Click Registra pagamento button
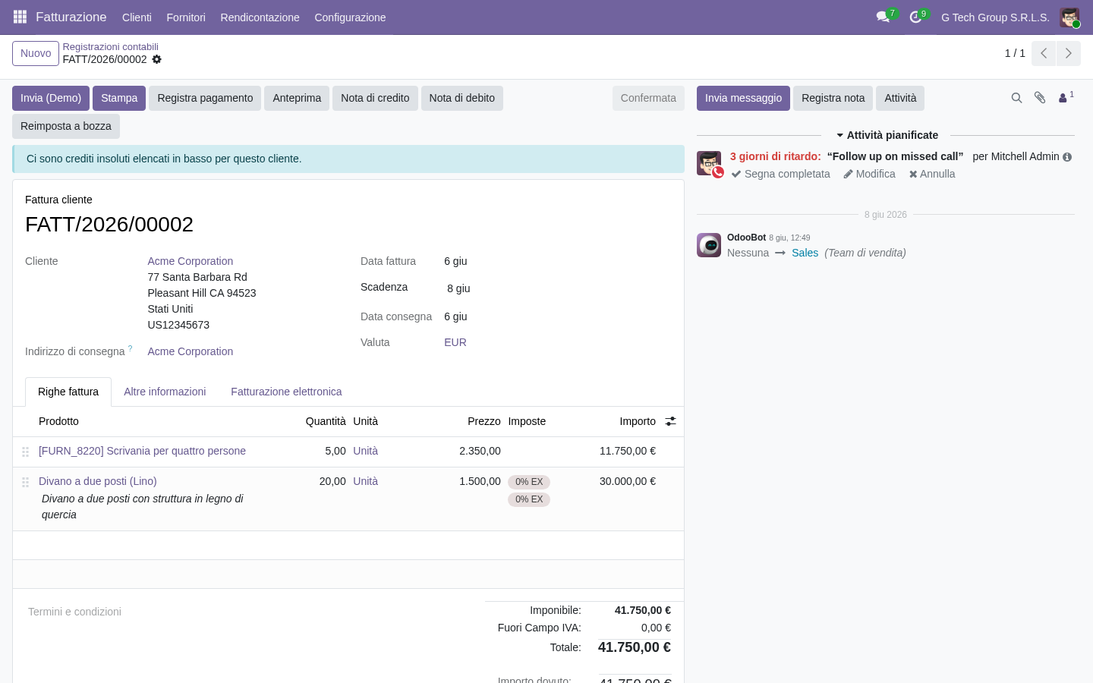 (205, 98)
